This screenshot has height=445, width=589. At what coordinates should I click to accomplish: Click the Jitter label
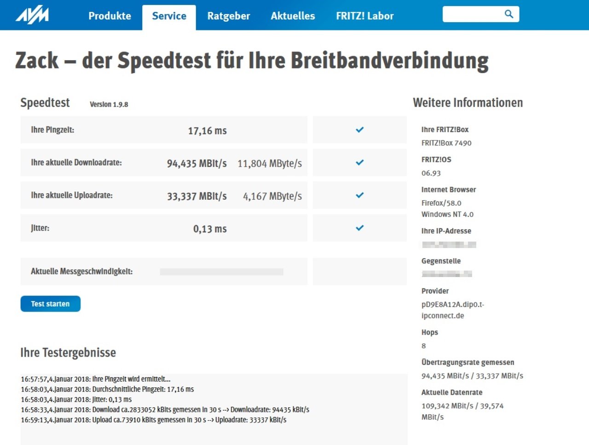tap(40, 228)
